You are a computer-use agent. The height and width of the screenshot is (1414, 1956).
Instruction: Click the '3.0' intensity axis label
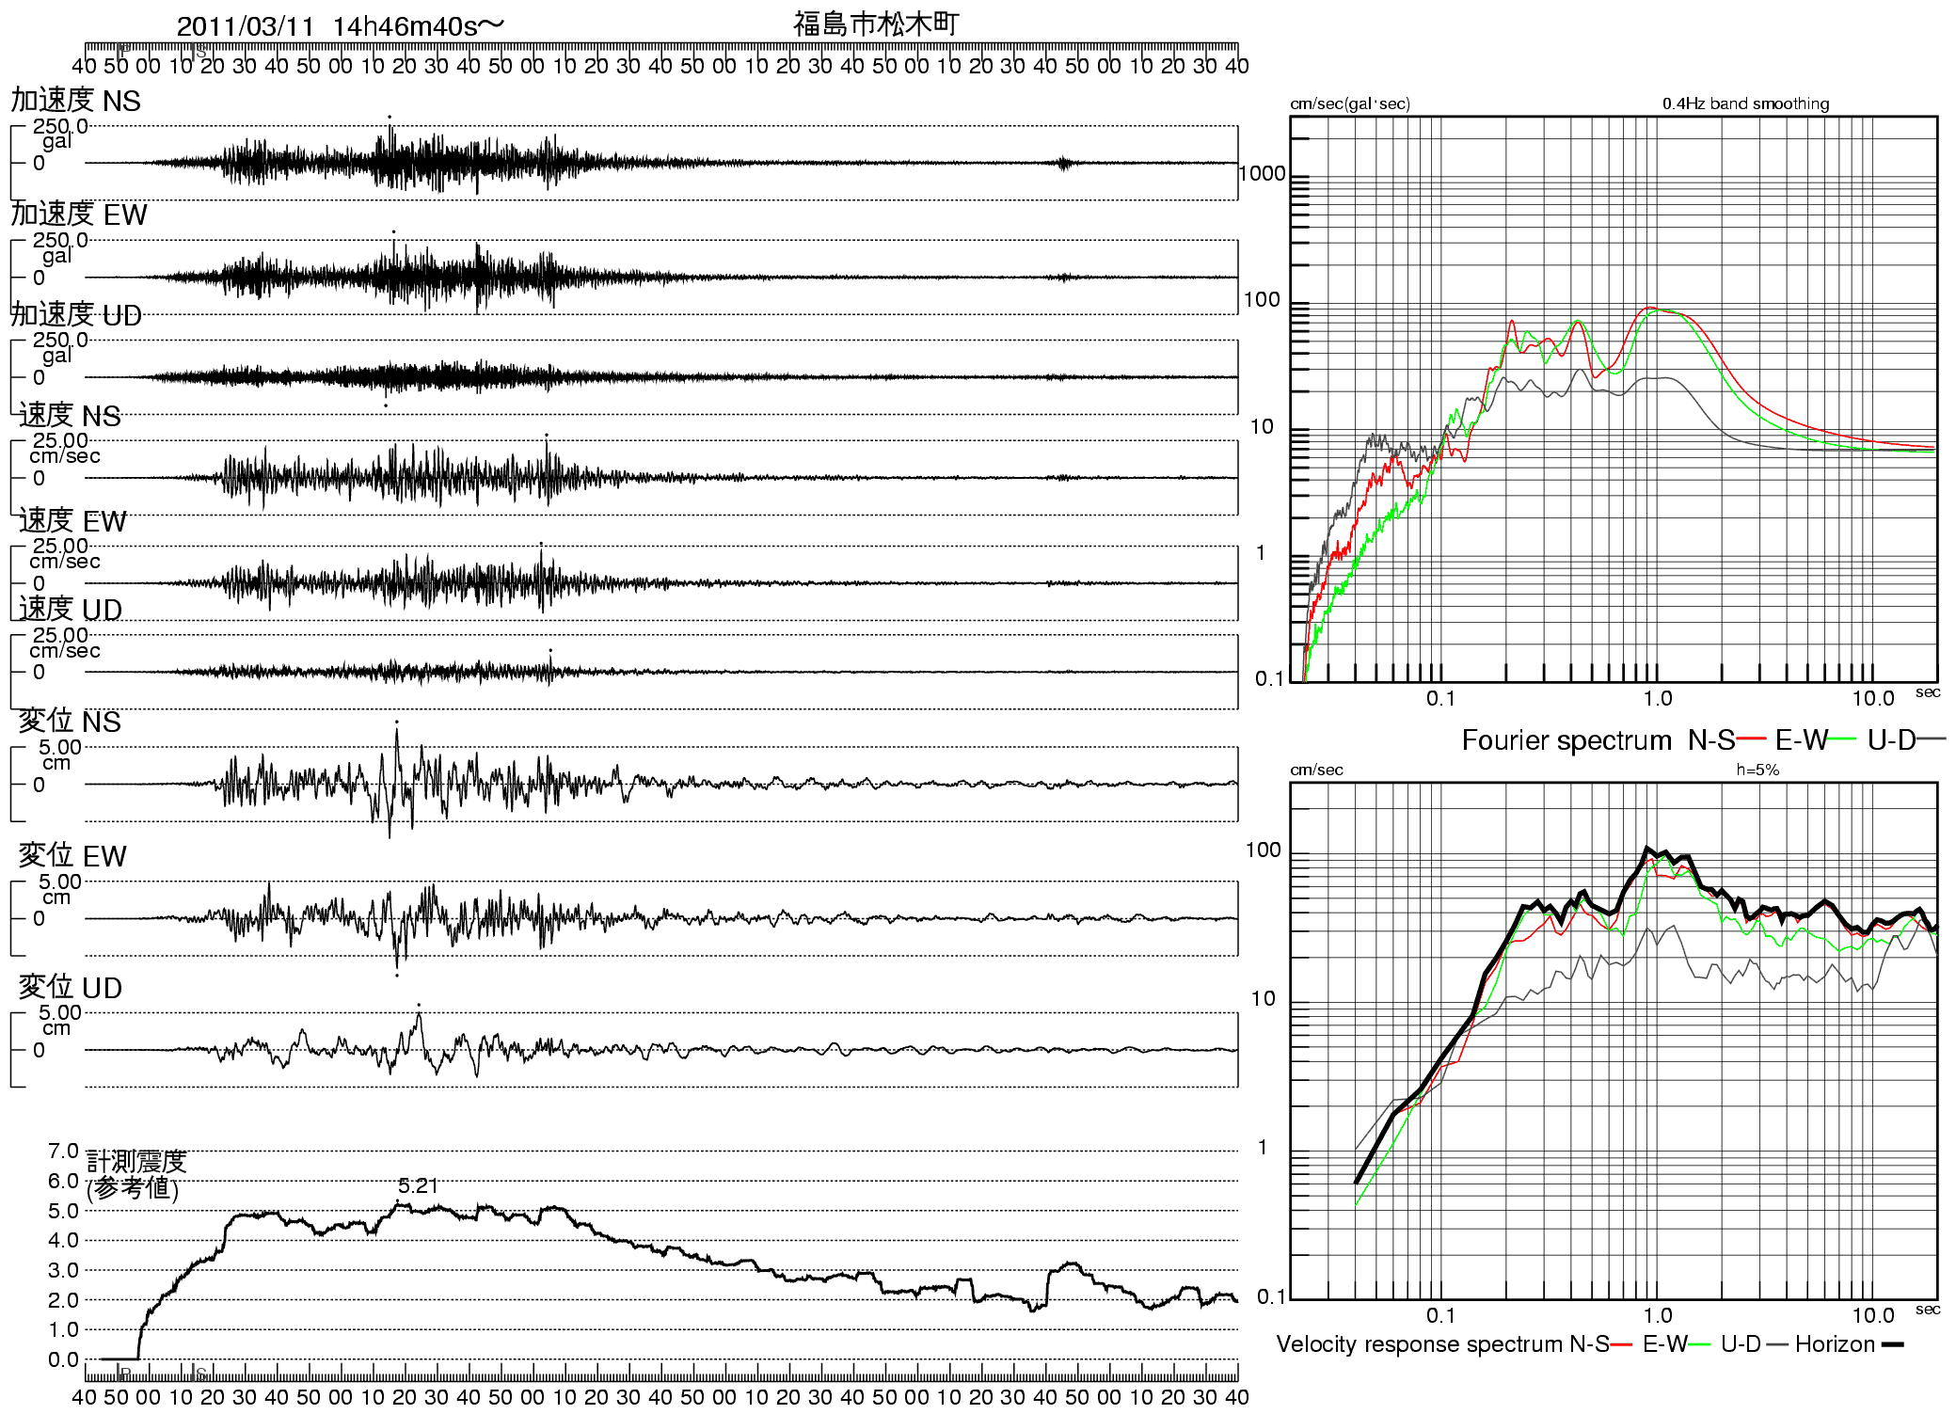click(63, 1270)
